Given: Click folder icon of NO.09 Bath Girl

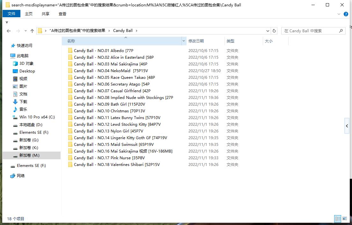Looking at the screenshot, I should (x=70, y=104).
